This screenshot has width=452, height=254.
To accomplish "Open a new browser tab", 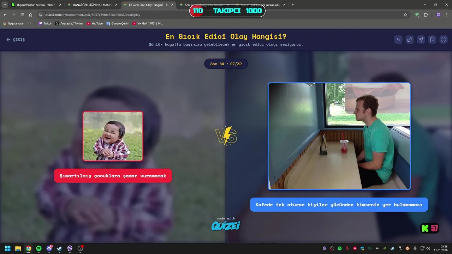I will [x=293, y=5].
